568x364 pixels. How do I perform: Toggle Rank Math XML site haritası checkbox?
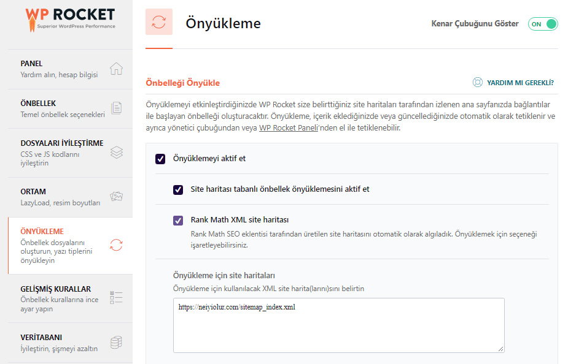coord(178,220)
